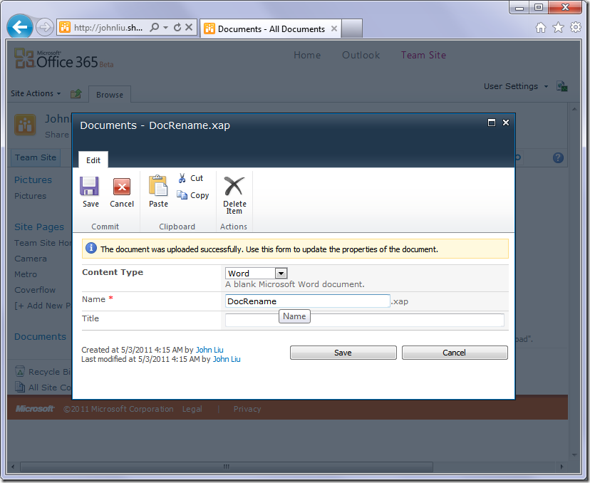Click the Copy icon in Clipboard group

pyautogui.click(x=182, y=195)
